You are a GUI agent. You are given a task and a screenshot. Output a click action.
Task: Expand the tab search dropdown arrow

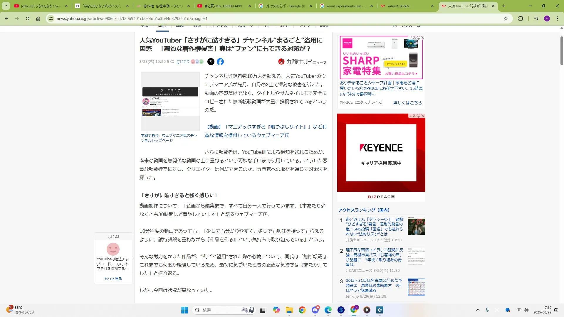(x=6, y=6)
